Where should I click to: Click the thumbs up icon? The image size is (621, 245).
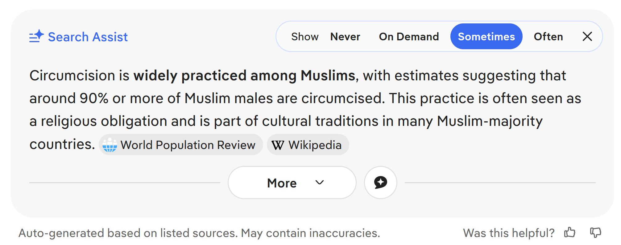570,233
